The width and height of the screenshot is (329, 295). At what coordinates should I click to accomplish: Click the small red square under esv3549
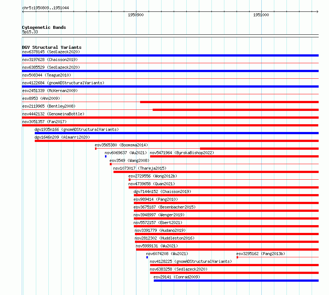click(111, 164)
